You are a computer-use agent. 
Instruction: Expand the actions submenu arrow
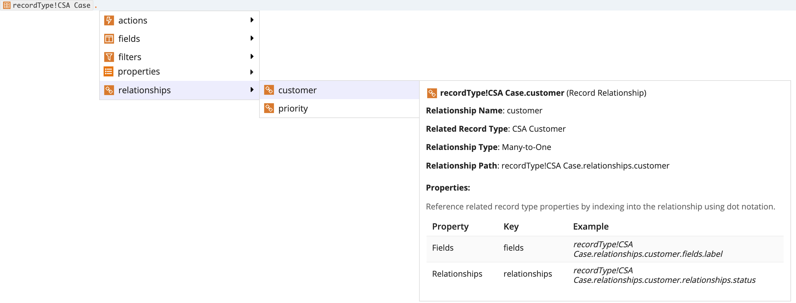(252, 20)
